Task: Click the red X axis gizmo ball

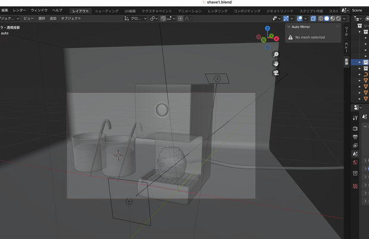Action: coord(276,39)
